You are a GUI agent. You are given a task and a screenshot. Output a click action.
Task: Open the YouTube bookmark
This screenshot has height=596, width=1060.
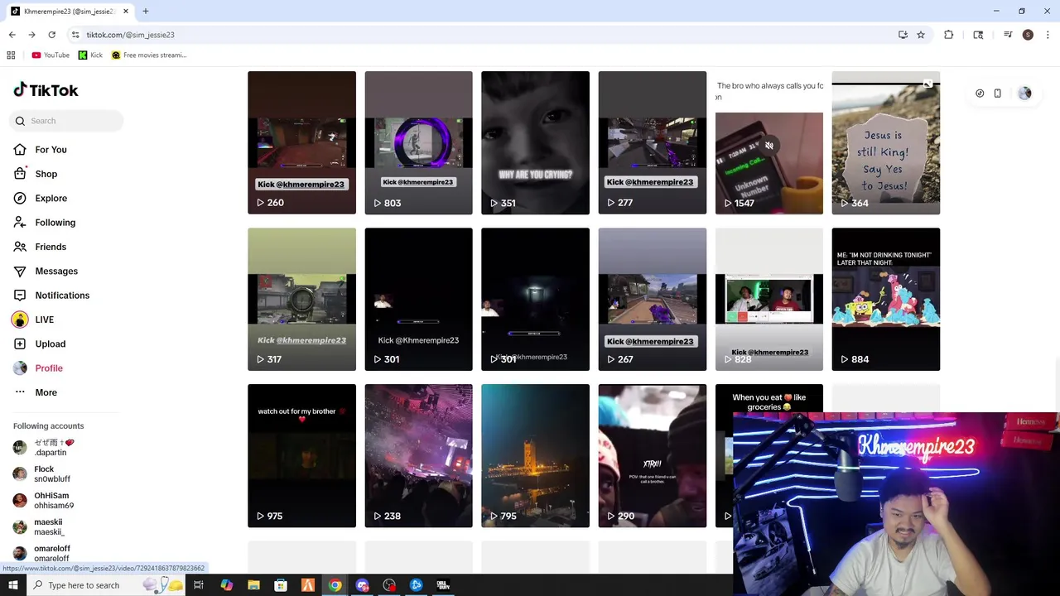pyautogui.click(x=51, y=55)
